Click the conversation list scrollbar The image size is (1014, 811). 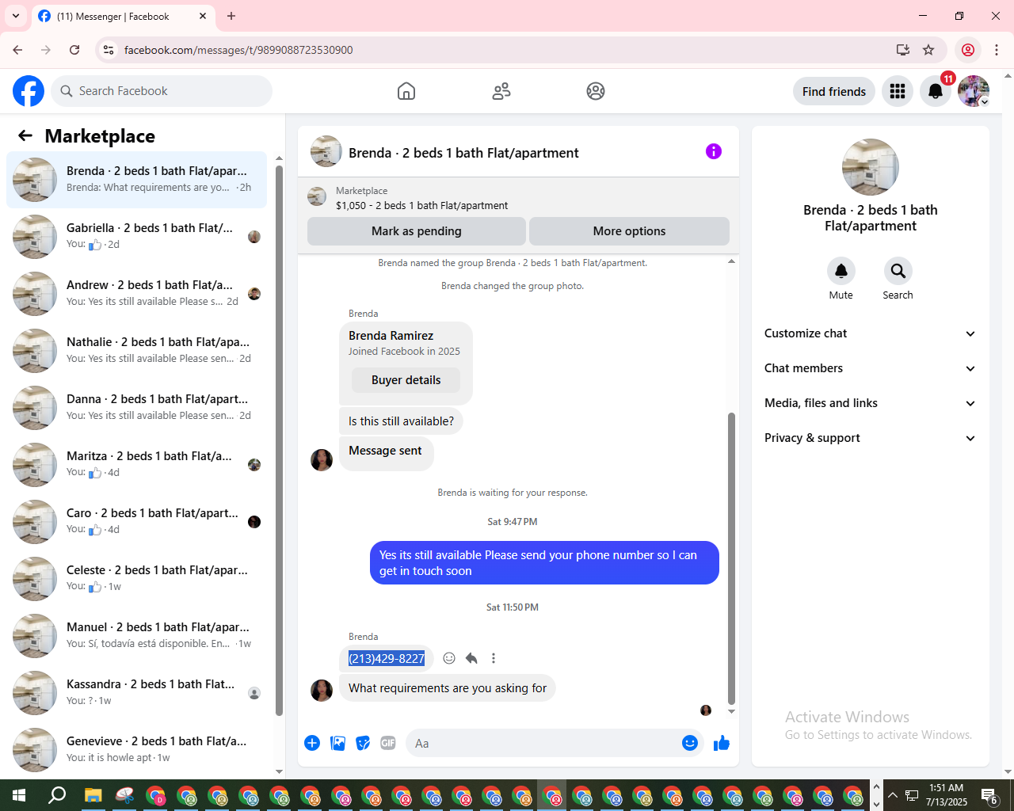[x=279, y=440]
